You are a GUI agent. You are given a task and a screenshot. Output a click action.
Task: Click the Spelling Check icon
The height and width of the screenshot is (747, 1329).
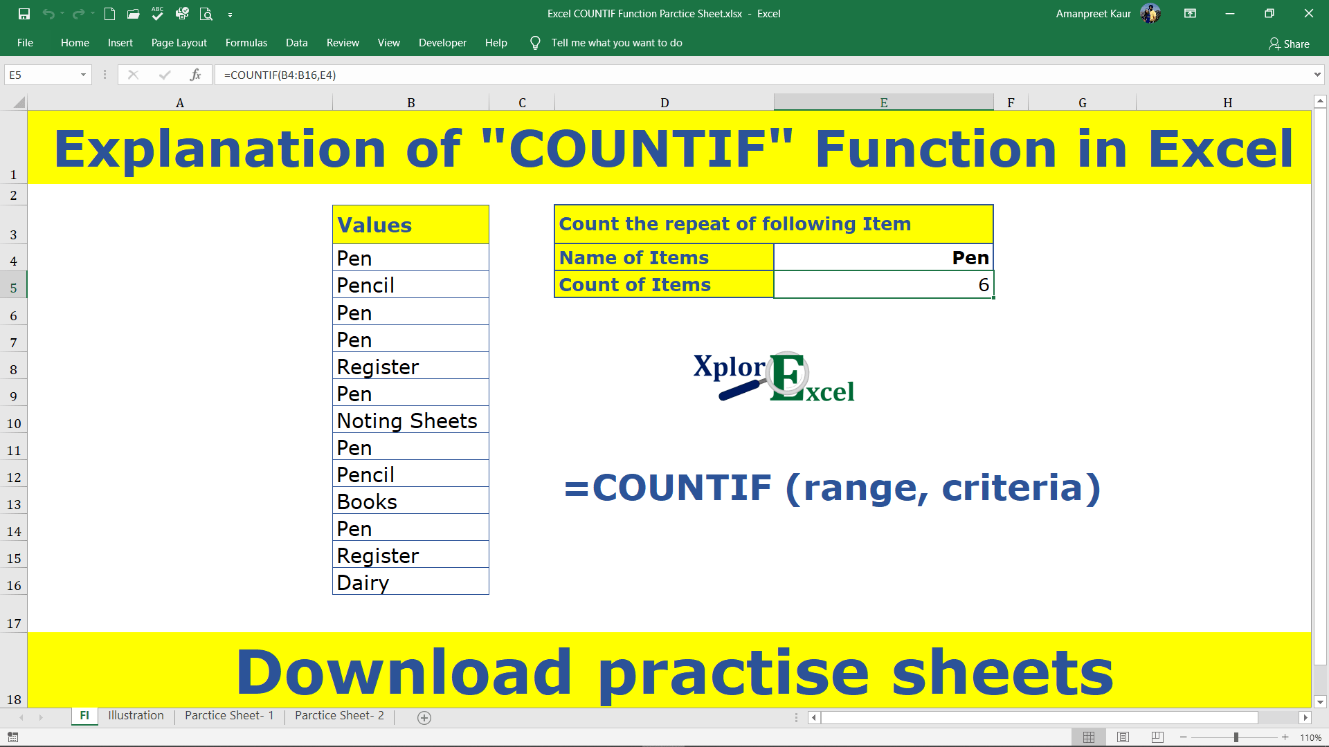(157, 12)
